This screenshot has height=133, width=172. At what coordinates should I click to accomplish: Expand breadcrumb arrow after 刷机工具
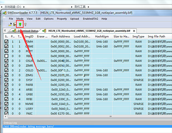point(88,7)
